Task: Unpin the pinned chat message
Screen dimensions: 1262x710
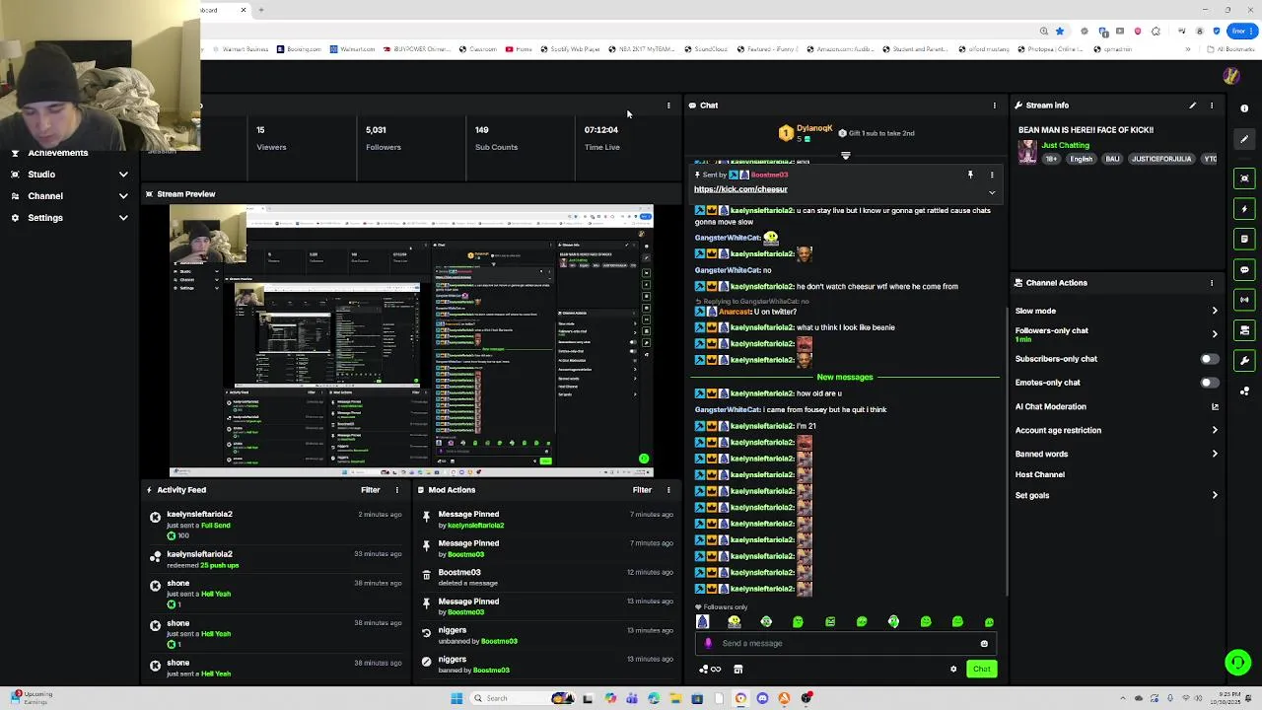Action: 970,175
